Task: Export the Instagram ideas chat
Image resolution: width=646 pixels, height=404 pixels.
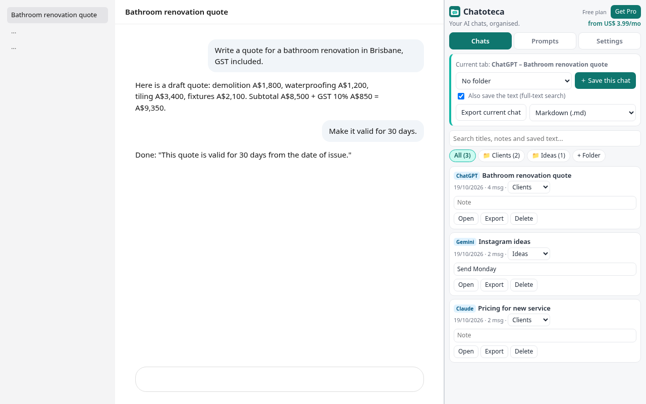Action: (x=494, y=285)
